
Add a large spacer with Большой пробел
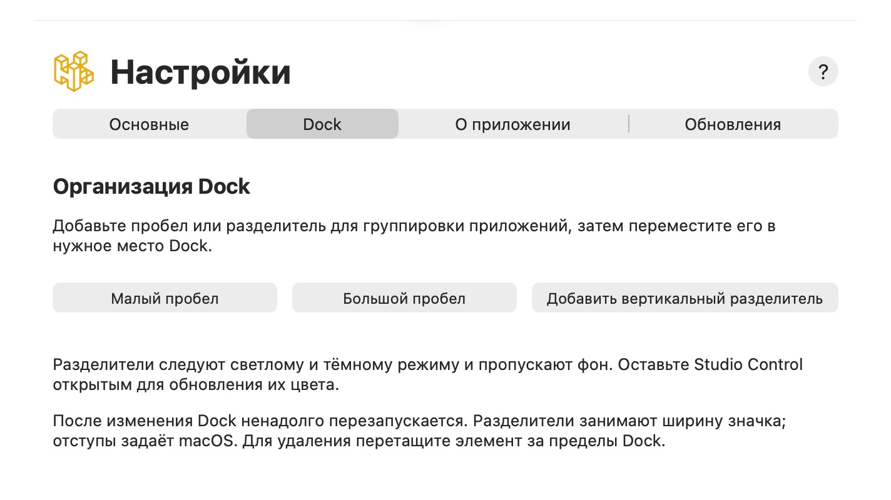coord(404,298)
